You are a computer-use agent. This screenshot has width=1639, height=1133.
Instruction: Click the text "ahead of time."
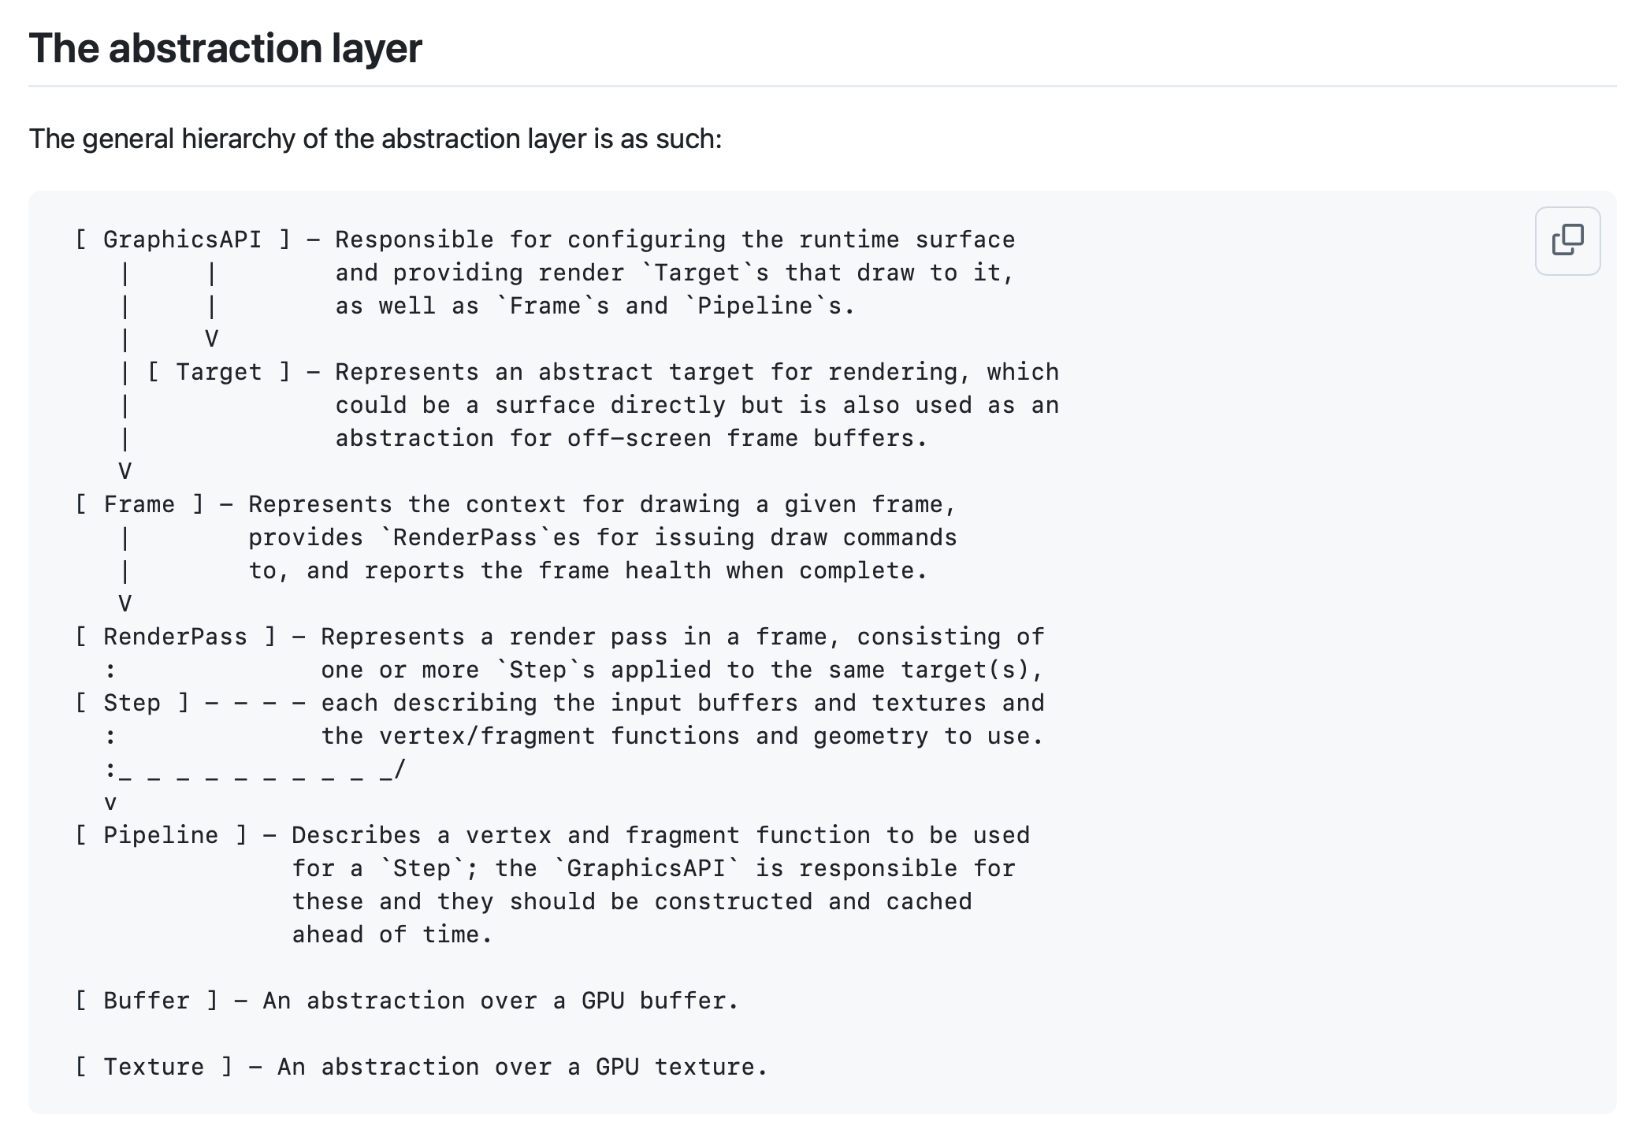click(392, 934)
